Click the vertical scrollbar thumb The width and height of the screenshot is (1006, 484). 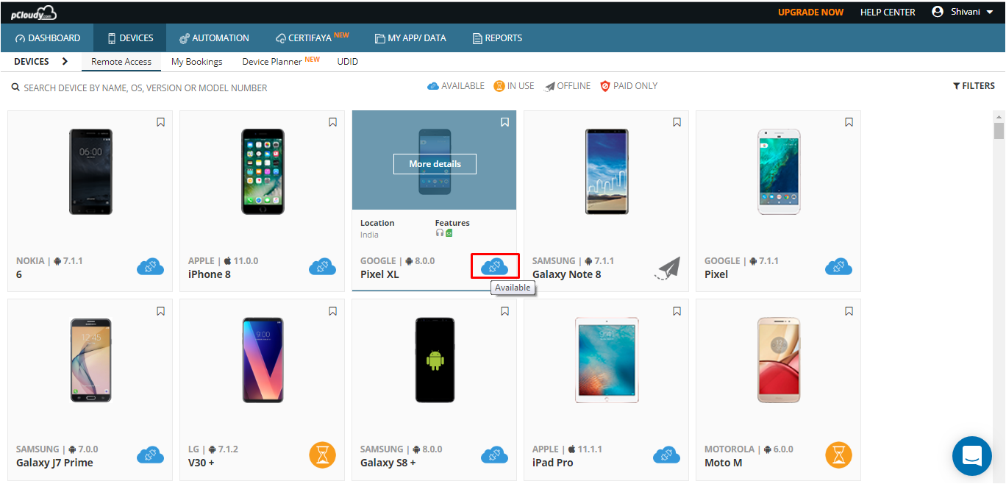999,131
